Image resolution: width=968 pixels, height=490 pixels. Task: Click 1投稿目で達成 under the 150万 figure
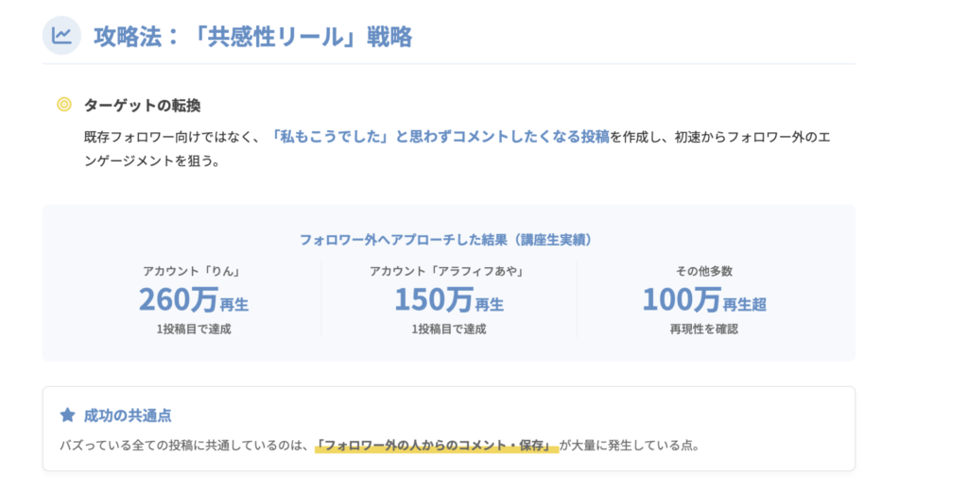(448, 329)
